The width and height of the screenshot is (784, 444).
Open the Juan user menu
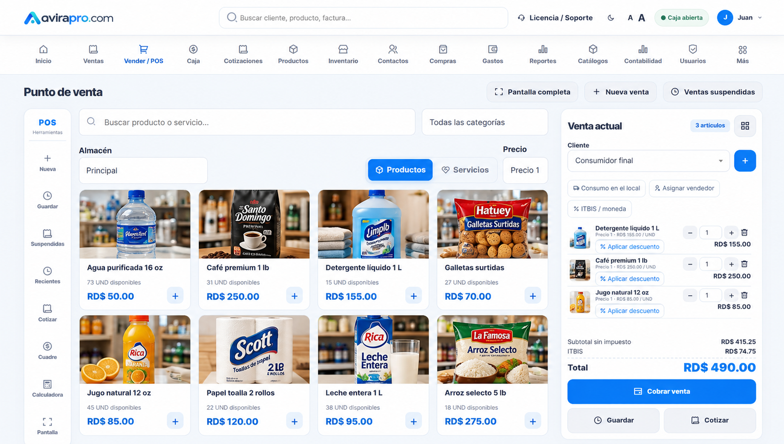[x=739, y=18]
